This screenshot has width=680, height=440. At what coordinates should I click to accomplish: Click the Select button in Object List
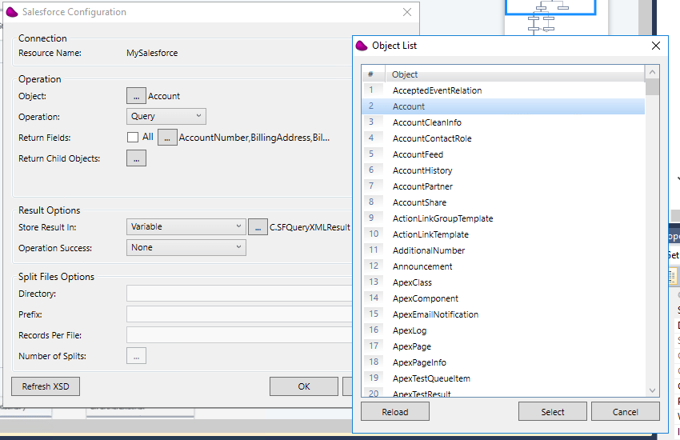coord(553,411)
